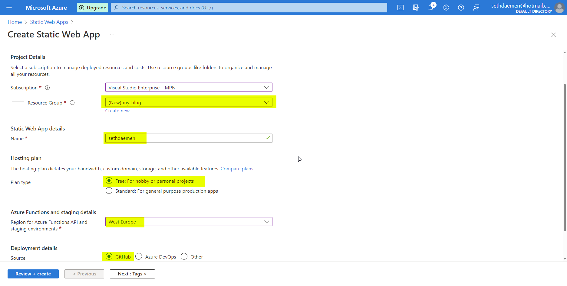Choose Other as deployment source

[x=184, y=256]
